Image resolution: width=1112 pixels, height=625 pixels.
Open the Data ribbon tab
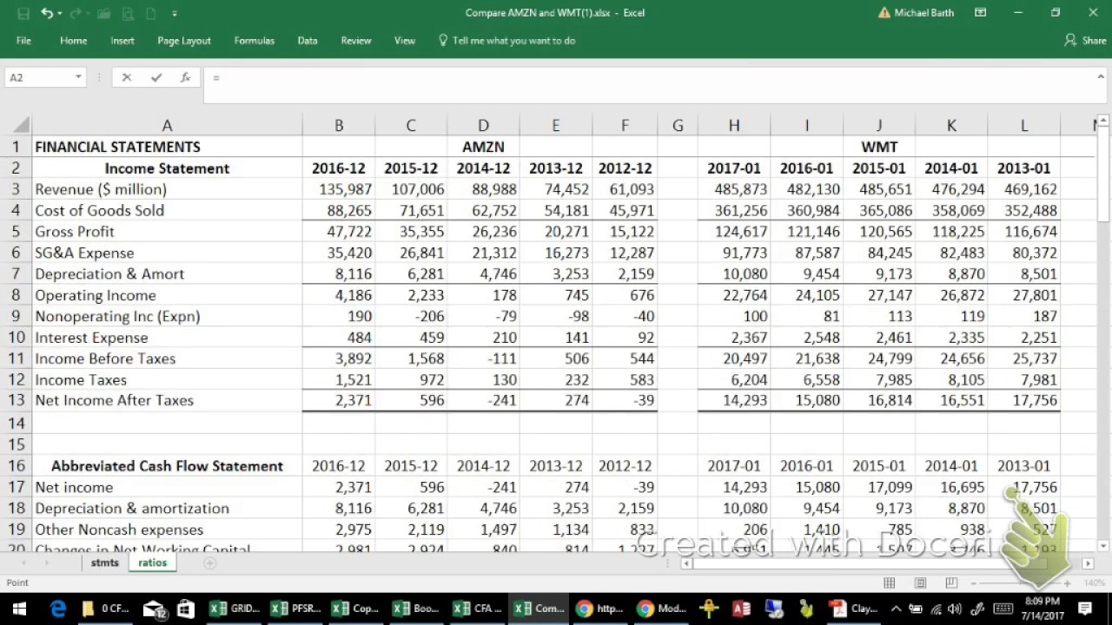pos(308,41)
